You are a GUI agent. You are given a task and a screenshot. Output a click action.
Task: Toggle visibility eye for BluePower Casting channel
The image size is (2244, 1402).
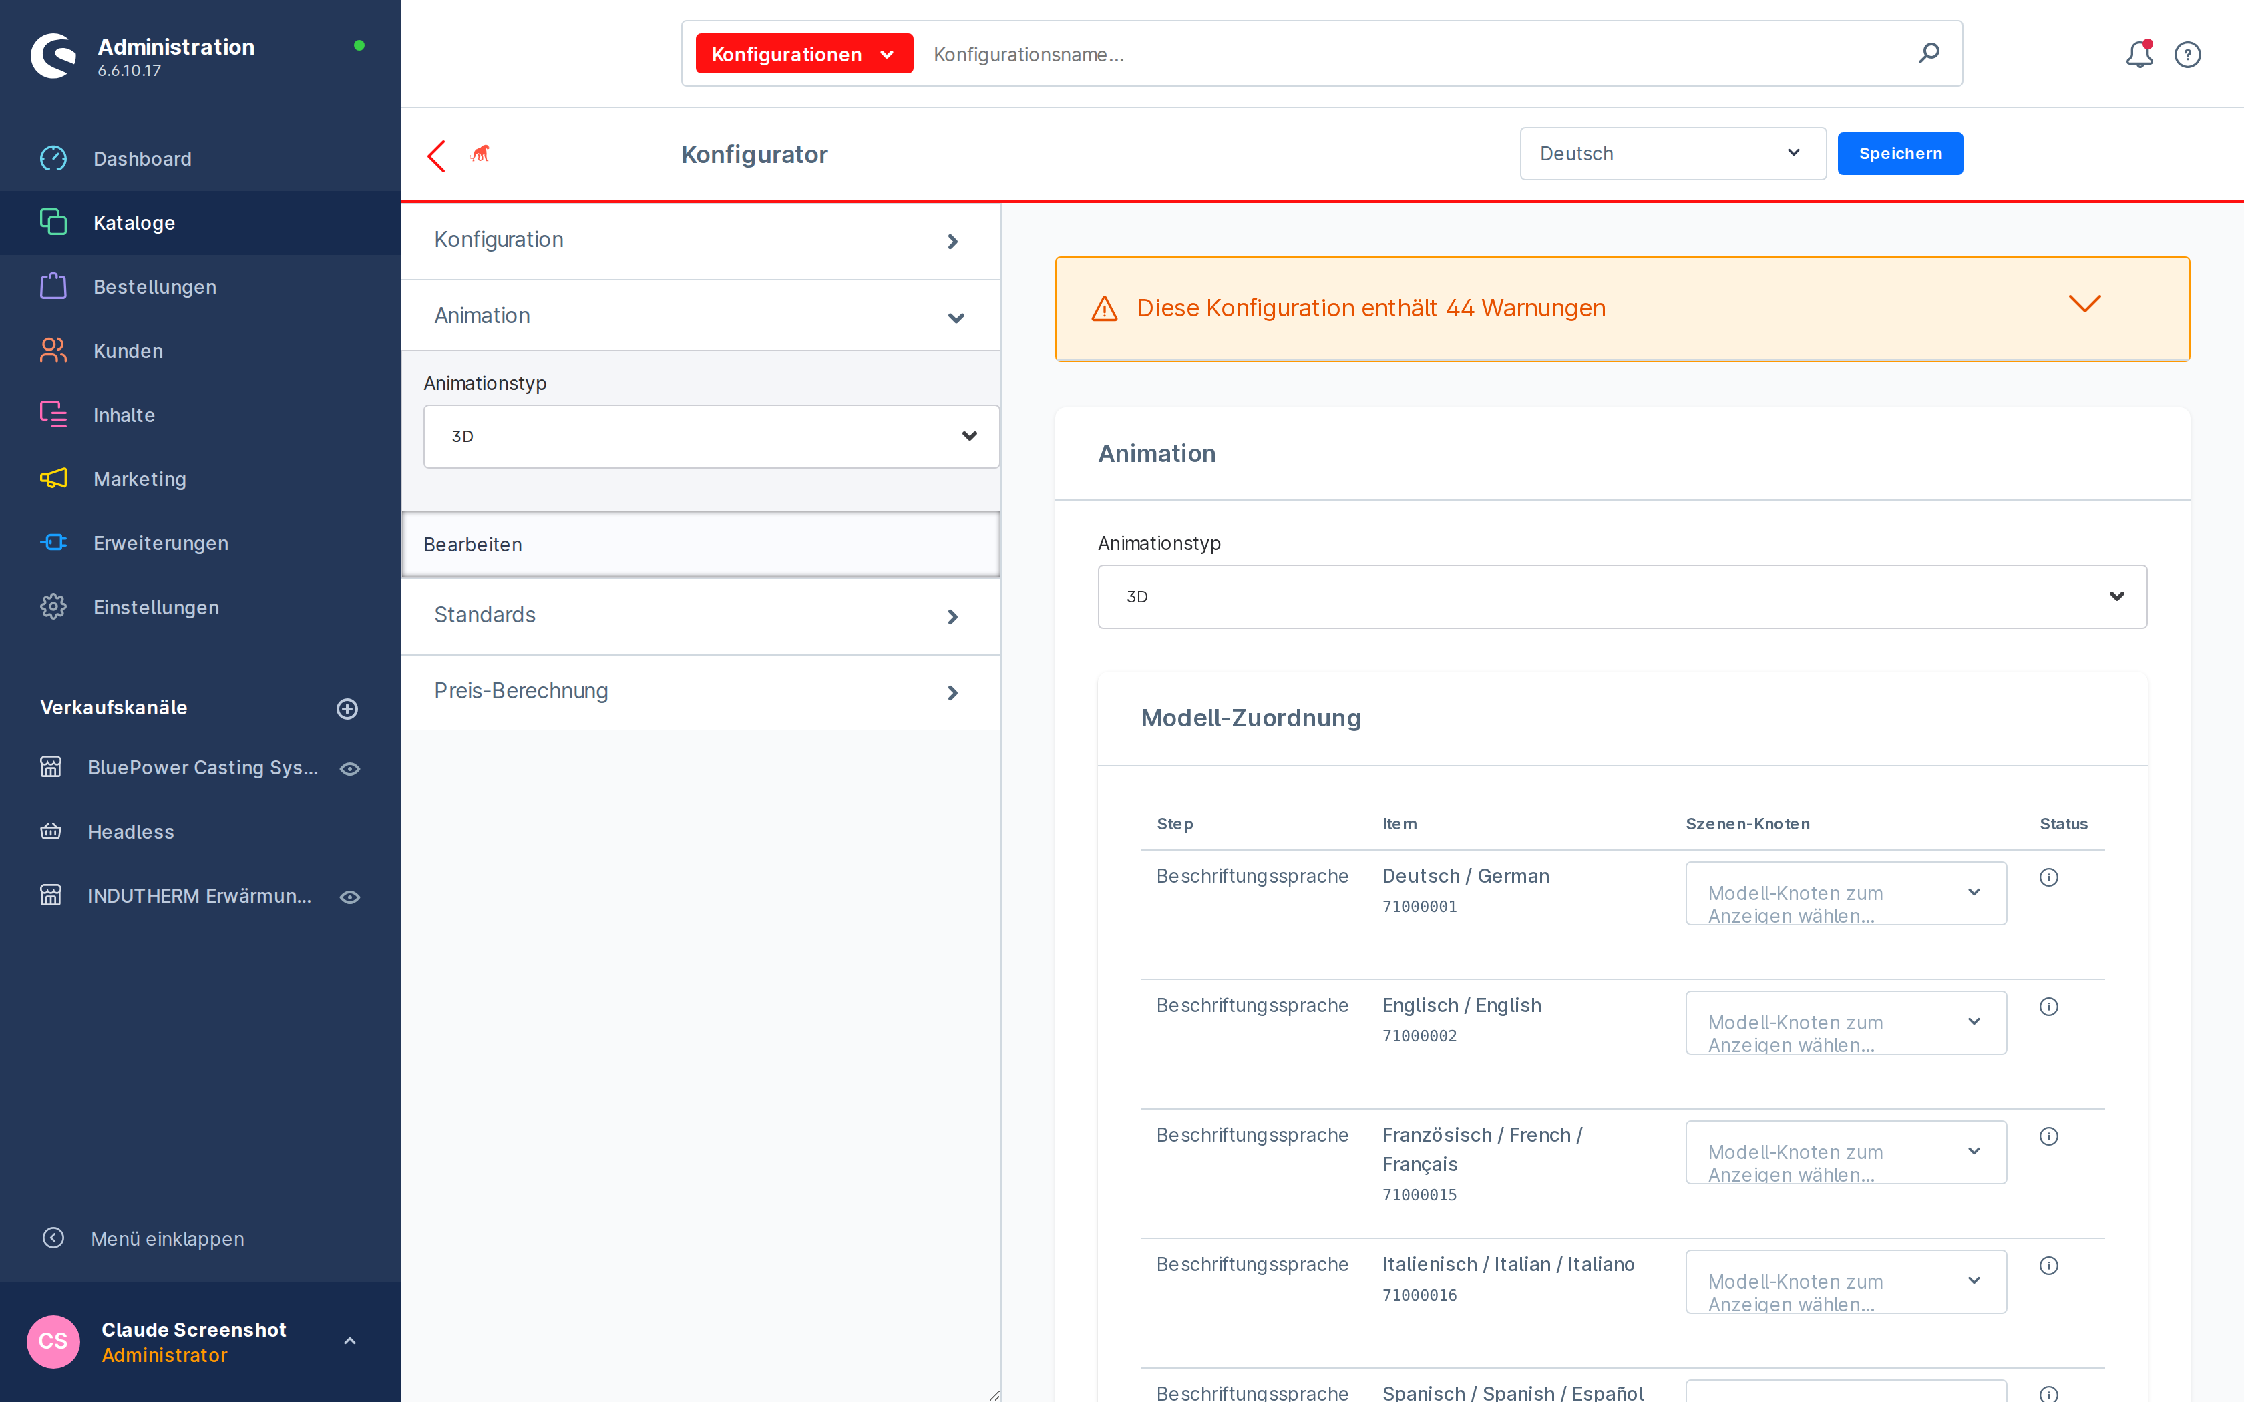coord(349,768)
